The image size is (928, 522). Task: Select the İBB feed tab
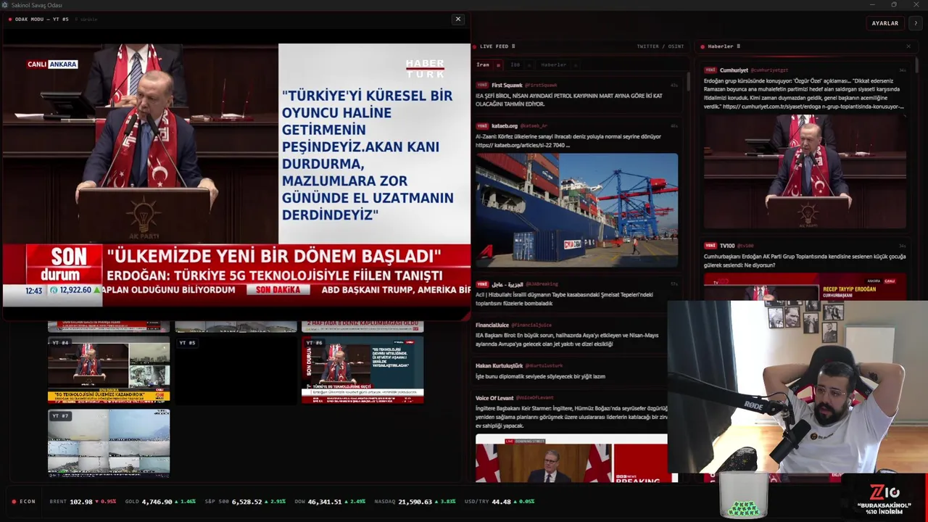515,65
